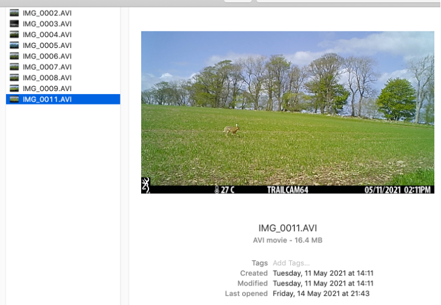The height and width of the screenshot is (305, 441).
Task: Click the Add Tags field
Action: tap(291, 263)
